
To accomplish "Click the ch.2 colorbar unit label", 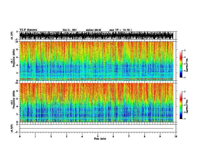I will point(187,106).
